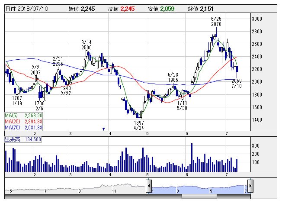Click the small blue triangle marker above April

click(x=103, y=129)
